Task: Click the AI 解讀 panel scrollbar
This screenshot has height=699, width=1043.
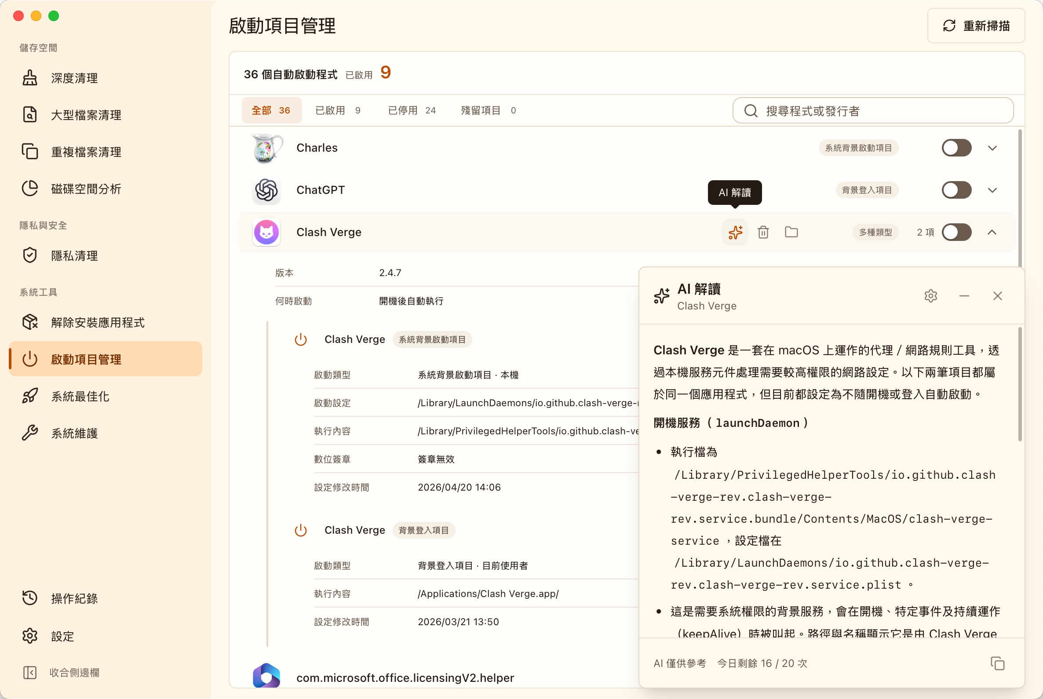Action: click(x=1020, y=384)
